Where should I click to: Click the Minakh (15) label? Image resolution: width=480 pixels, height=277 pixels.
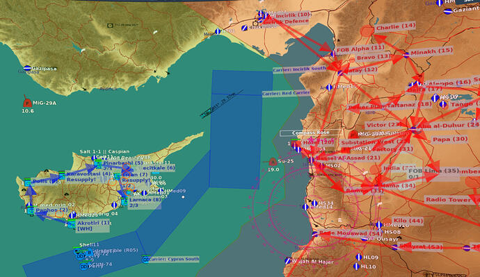click(431, 51)
